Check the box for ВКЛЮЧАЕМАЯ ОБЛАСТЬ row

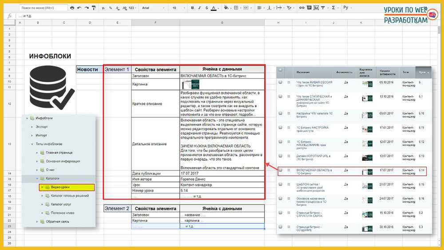280,170
